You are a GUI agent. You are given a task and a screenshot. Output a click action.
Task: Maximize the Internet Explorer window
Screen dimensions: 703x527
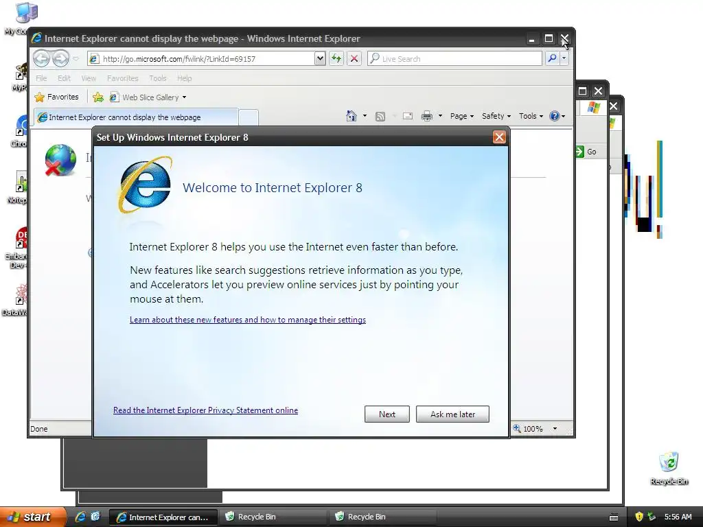tap(549, 38)
